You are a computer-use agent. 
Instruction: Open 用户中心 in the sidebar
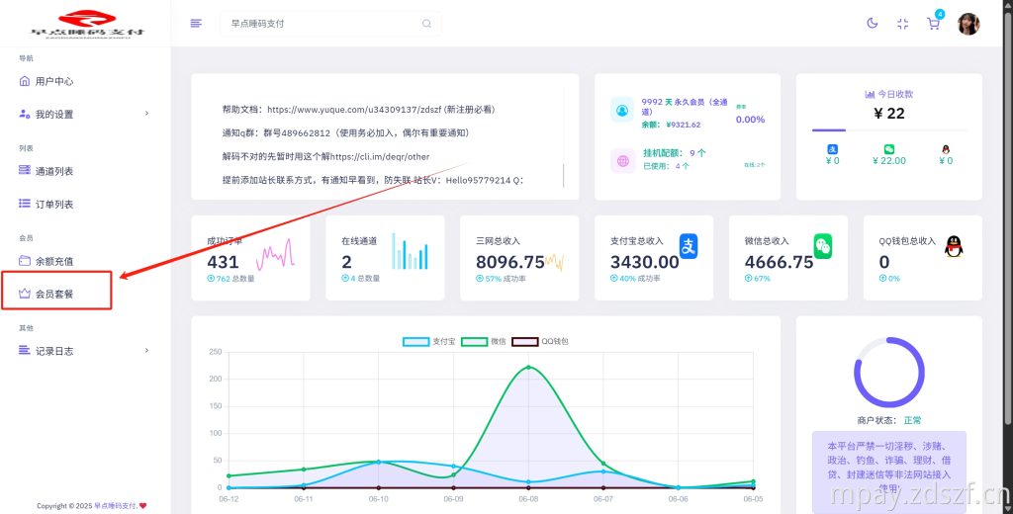[53, 81]
